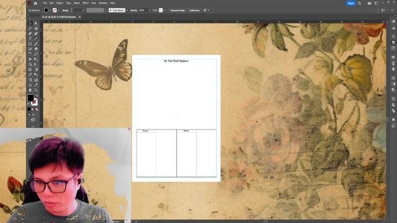Image resolution: width=397 pixels, height=223 pixels.
Task: Open the Effect menu
Action: coord(86,3)
